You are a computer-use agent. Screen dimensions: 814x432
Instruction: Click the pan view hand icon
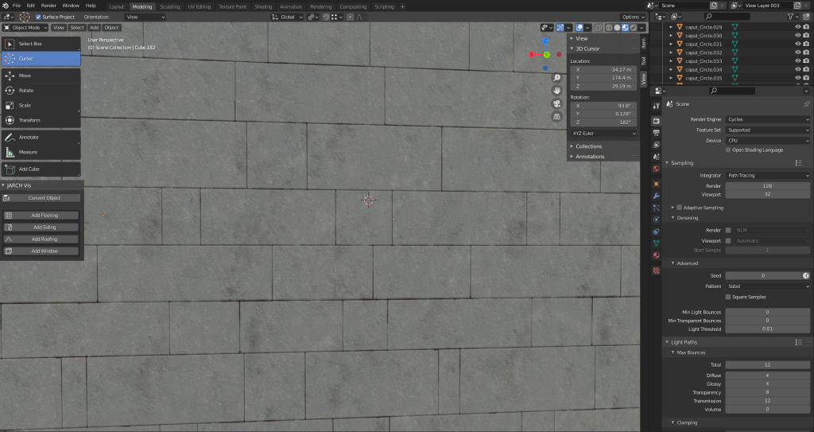tap(557, 91)
